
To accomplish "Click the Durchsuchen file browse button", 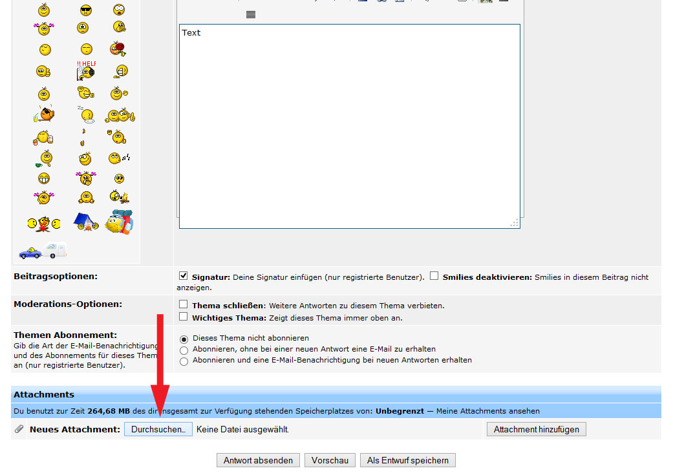I will point(158,429).
